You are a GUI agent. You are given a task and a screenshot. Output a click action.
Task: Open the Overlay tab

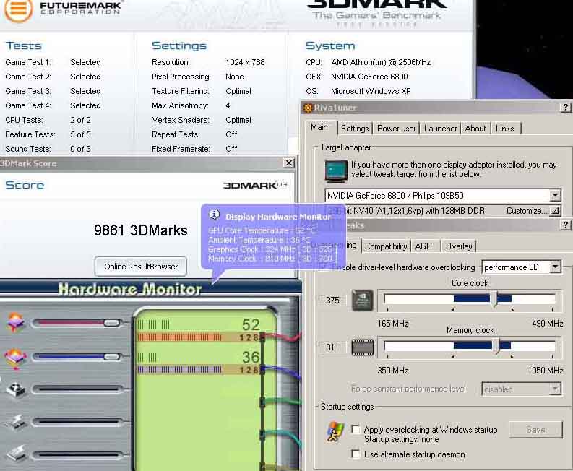tap(459, 246)
